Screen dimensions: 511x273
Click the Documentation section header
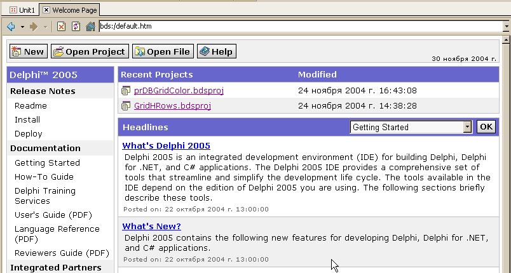click(x=45, y=148)
